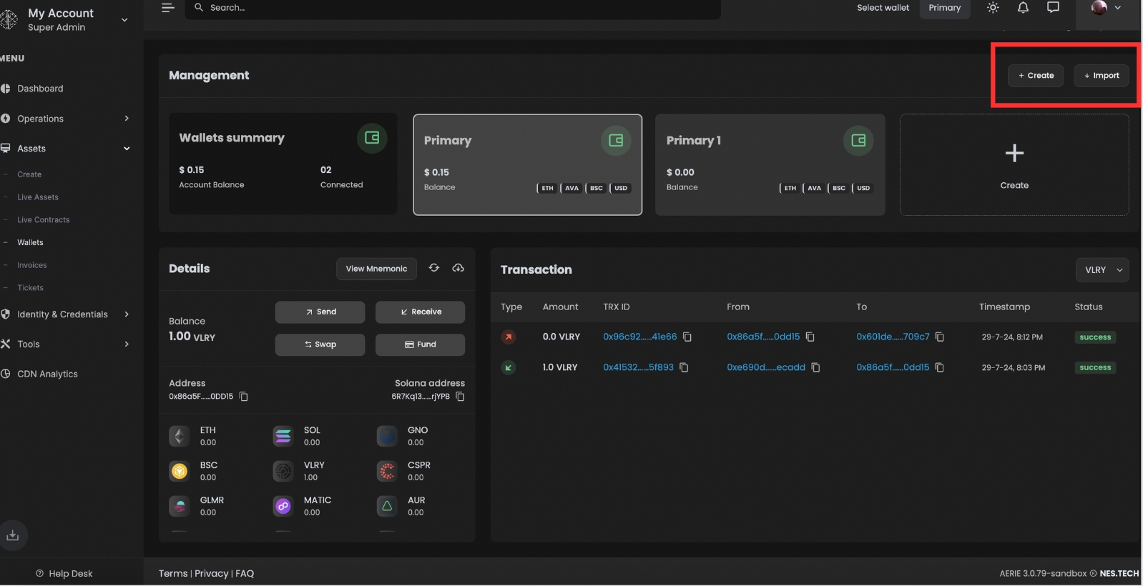Select the Primary 1 wallet card

tap(770, 164)
